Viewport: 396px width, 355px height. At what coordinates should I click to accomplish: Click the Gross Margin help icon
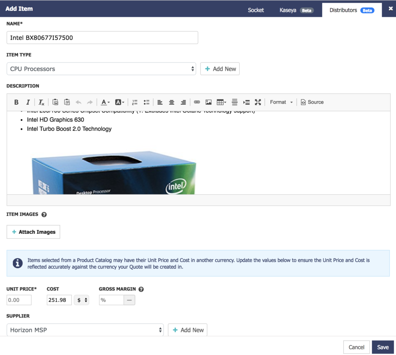pyautogui.click(x=141, y=289)
